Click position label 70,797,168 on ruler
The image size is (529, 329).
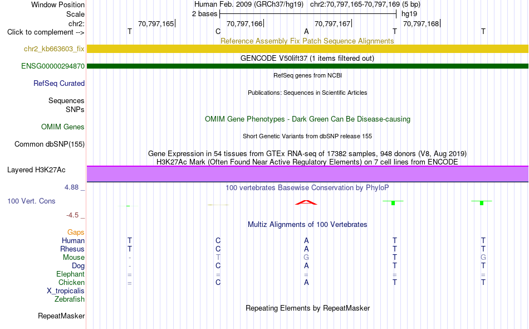(x=421, y=23)
